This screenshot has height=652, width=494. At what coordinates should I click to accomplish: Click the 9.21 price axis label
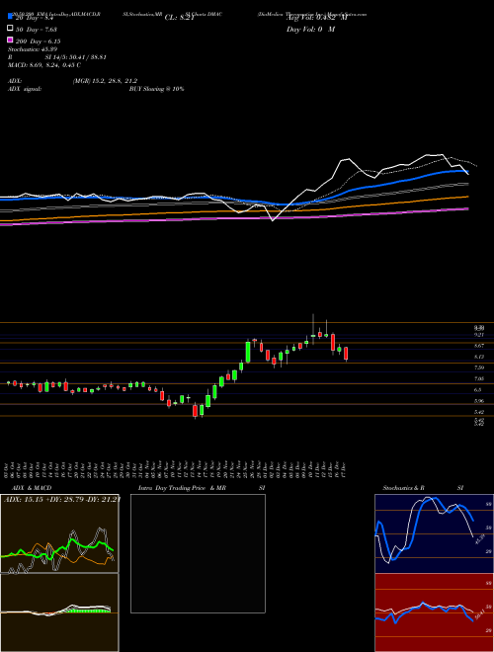click(478, 335)
